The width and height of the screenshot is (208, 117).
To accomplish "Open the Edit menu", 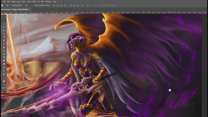I will click(8, 2).
